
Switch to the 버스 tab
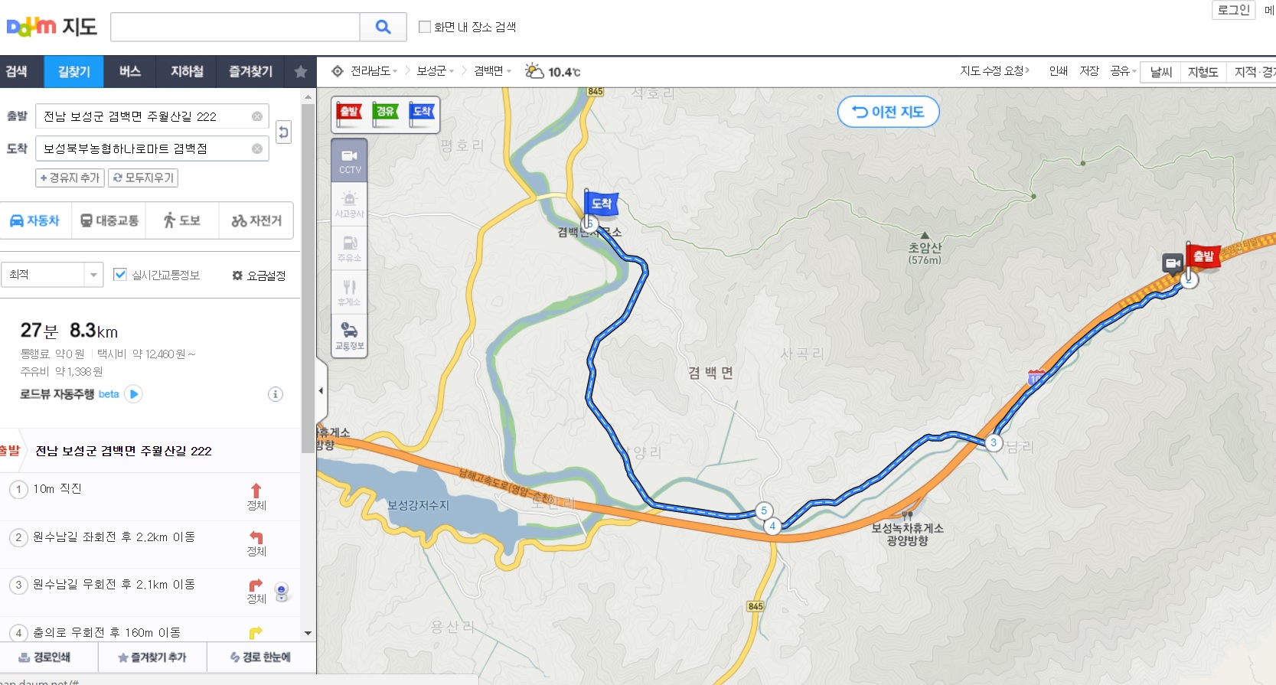pos(130,71)
